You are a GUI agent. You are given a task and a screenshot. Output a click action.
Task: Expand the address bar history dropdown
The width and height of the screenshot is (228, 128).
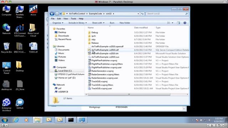click(138, 14)
